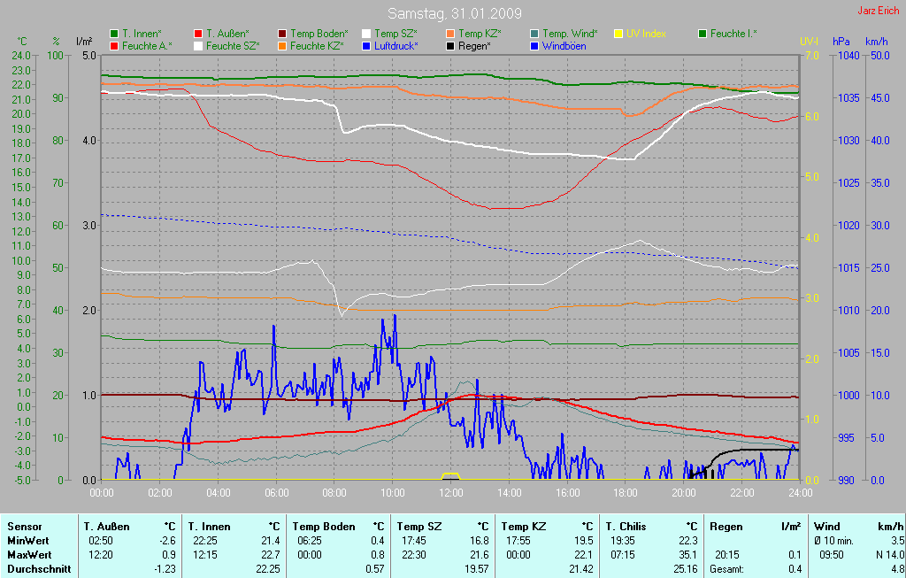This screenshot has width=906, height=578.
Task: Click the yellow UV Index legend square
Action: click(x=618, y=34)
